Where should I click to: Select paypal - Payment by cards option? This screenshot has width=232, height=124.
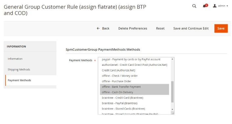(x=134, y=60)
